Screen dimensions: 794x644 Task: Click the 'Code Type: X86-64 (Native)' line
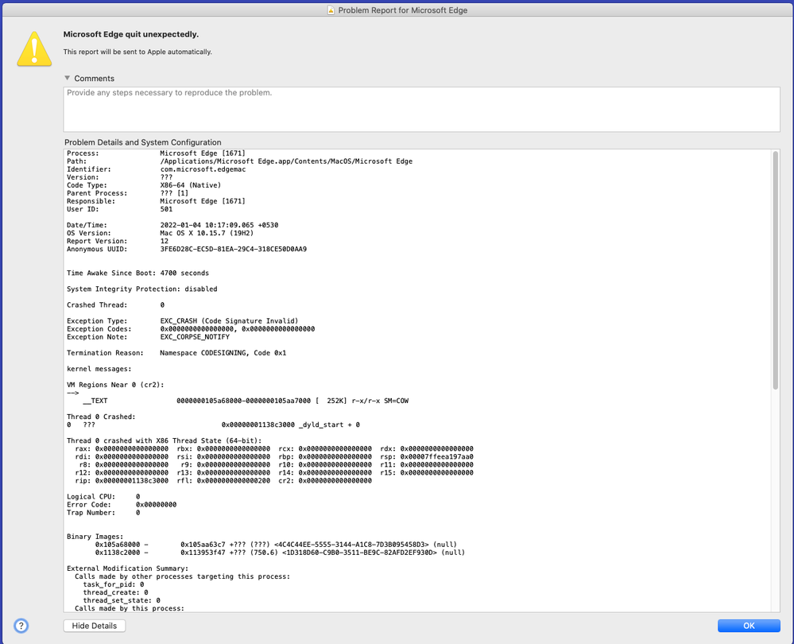pos(144,185)
